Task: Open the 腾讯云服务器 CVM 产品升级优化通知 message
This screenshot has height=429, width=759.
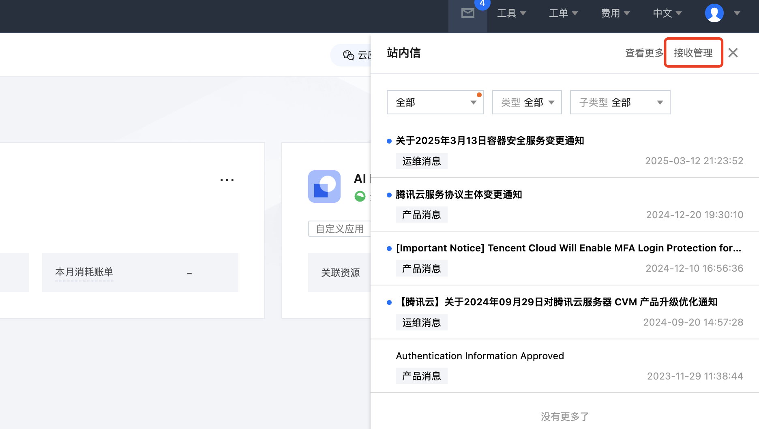Action: pyautogui.click(x=557, y=302)
